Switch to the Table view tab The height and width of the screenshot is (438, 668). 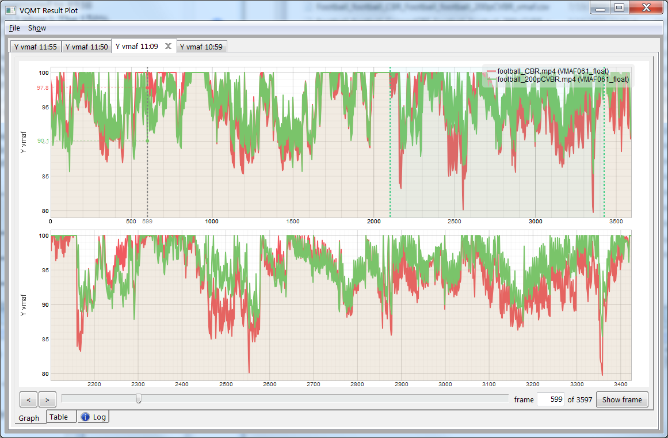pyautogui.click(x=59, y=417)
